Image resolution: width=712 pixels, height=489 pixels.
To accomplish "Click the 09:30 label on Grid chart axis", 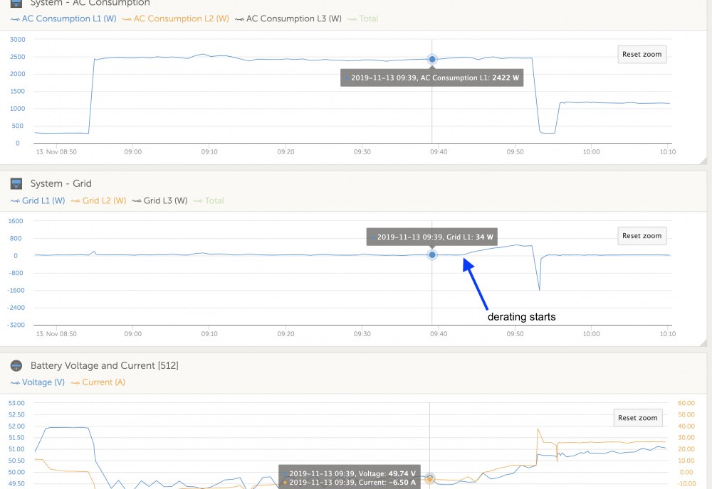I will pos(362,334).
